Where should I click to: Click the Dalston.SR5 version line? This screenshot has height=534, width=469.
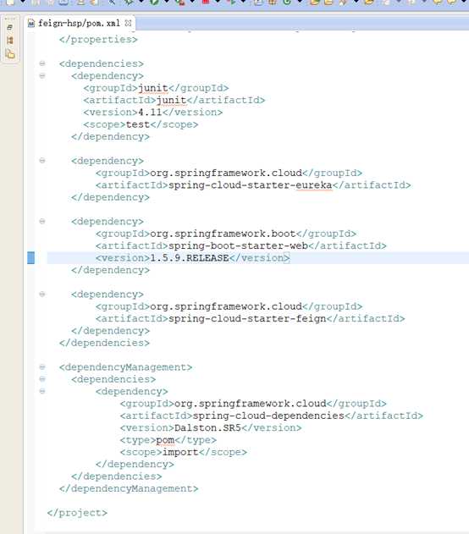tap(211, 428)
